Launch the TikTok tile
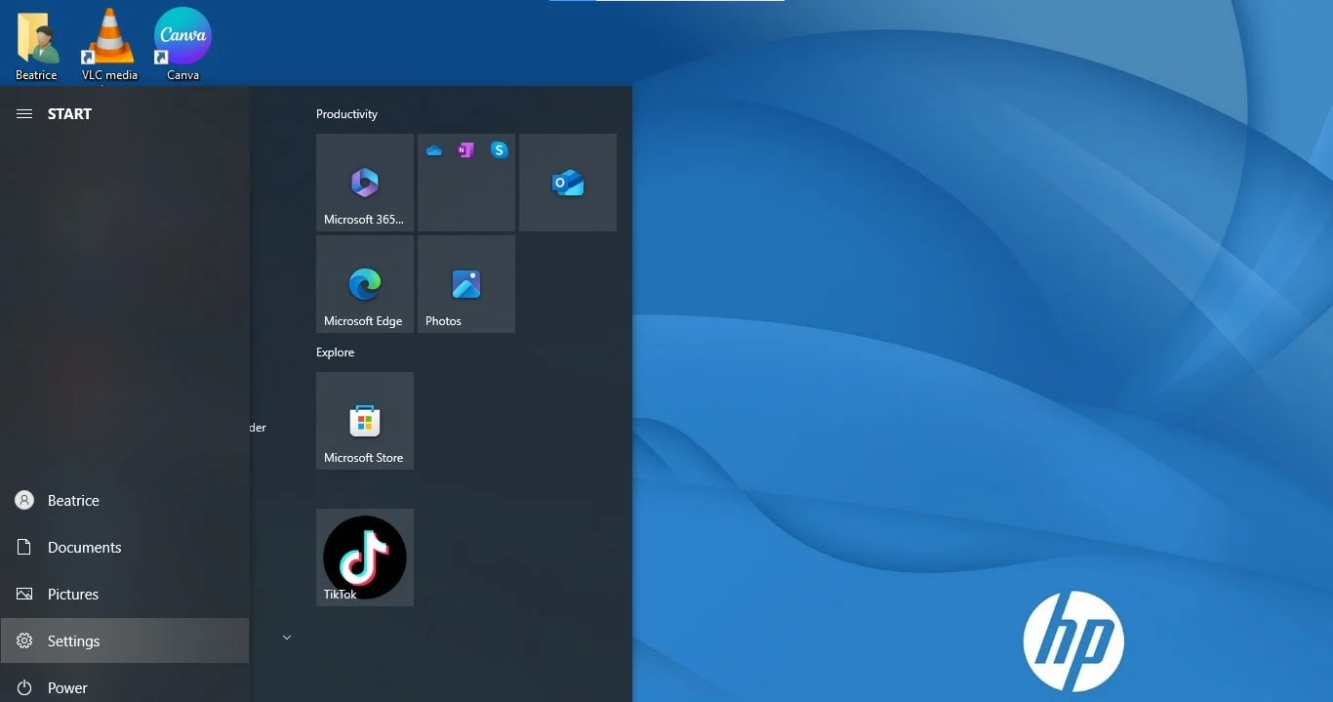Screen dimensions: 1333x702 (365, 557)
